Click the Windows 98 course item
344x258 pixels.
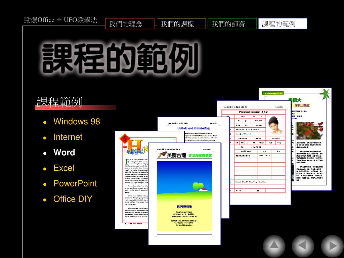(77, 122)
